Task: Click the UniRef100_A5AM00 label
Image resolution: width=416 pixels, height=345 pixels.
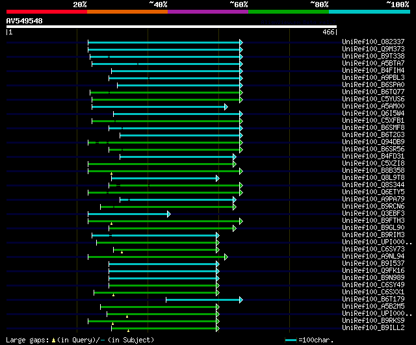Action: pyautogui.click(x=373, y=107)
